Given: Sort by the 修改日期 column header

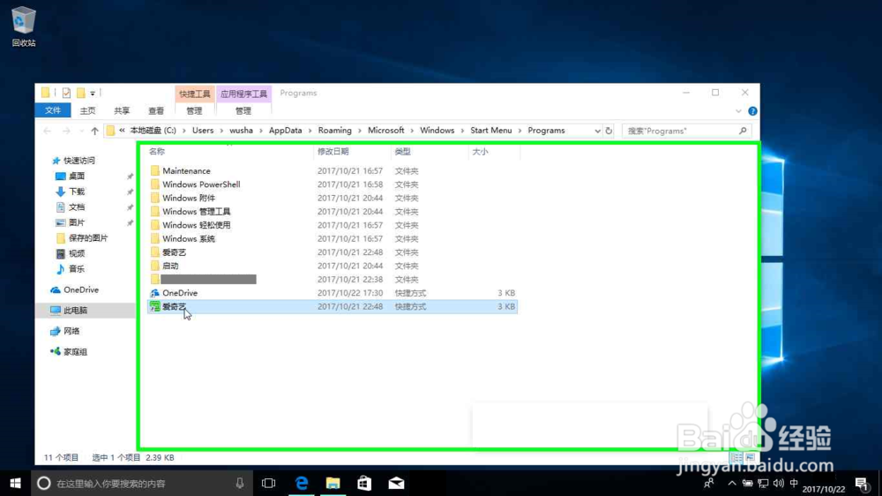Looking at the screenshot, I should click(333, 152).
